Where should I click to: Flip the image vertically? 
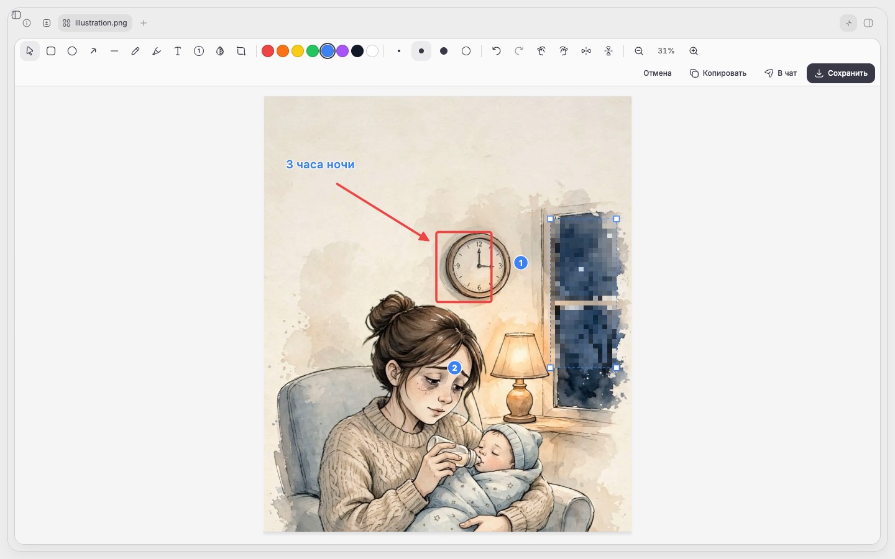coord(608,51)
